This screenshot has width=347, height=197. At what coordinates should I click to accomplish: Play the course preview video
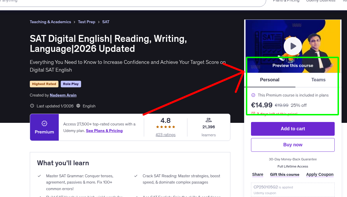pos(293,46)
